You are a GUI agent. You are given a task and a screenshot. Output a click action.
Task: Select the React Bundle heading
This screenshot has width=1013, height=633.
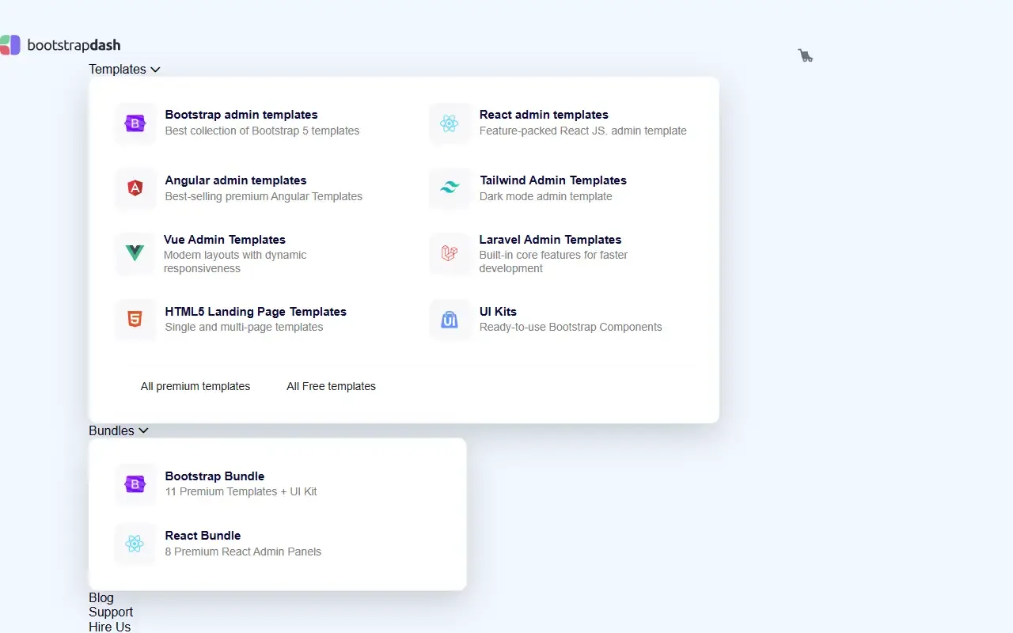pyautogui.click(x=203, y=536)
